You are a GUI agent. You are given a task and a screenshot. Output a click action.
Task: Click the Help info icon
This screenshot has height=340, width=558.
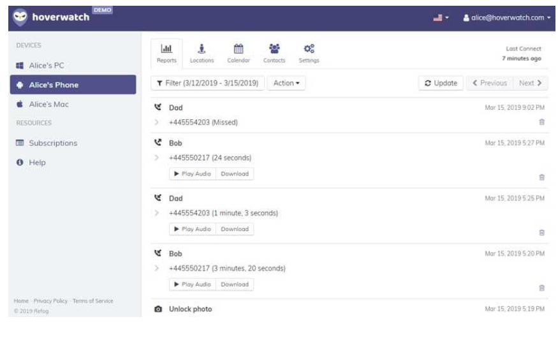20,163
